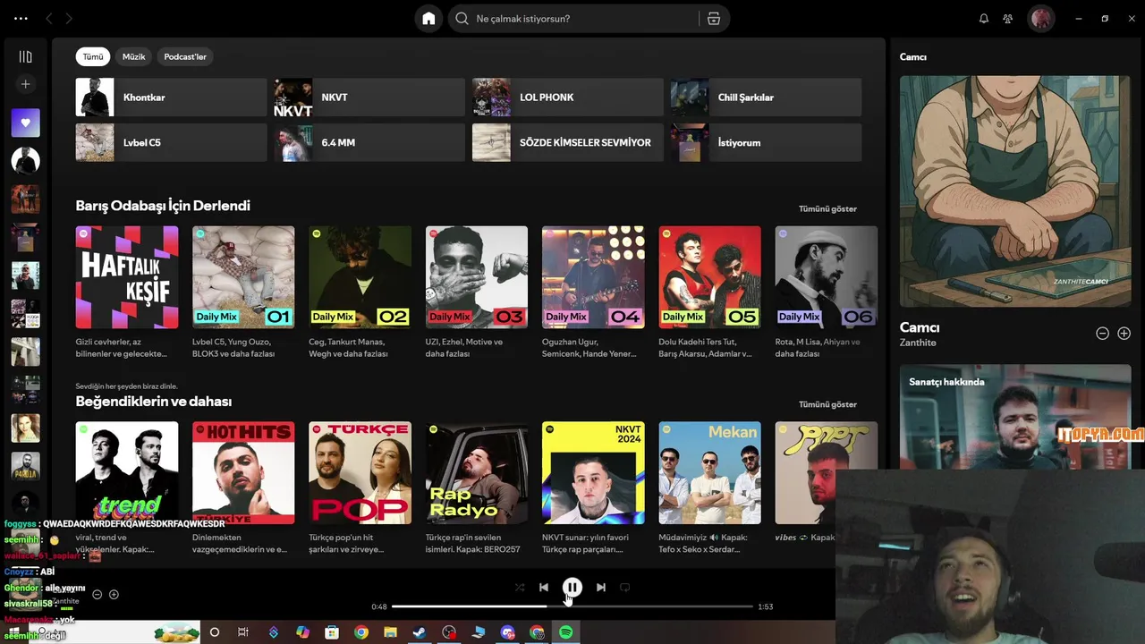
Task: Open the Rap Radyo playlist cover
Action: pos(477,473)
